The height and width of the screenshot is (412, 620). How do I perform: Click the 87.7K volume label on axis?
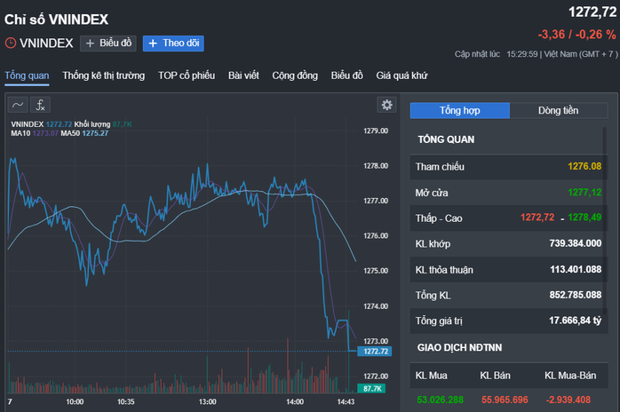click(371, 389)
